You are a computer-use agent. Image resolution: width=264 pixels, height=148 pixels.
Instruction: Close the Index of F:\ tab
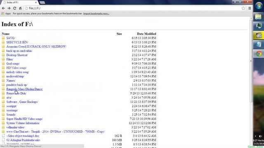pyautogui.click(x=36, y=2)
